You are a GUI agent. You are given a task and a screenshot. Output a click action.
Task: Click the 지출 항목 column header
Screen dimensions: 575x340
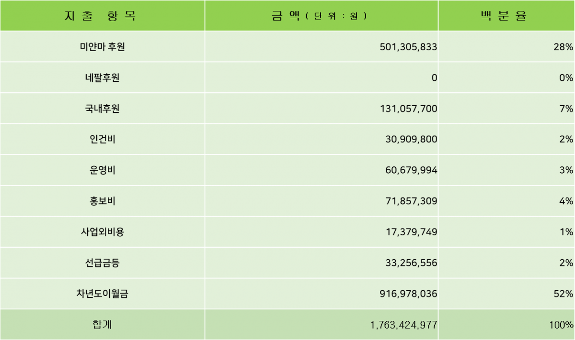(x=102, y=15)
